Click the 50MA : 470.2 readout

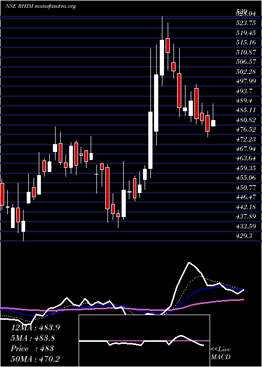(35, 359)
